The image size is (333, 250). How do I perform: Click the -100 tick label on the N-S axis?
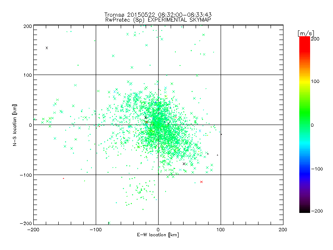pyautogui.click(x=26, y=175)
